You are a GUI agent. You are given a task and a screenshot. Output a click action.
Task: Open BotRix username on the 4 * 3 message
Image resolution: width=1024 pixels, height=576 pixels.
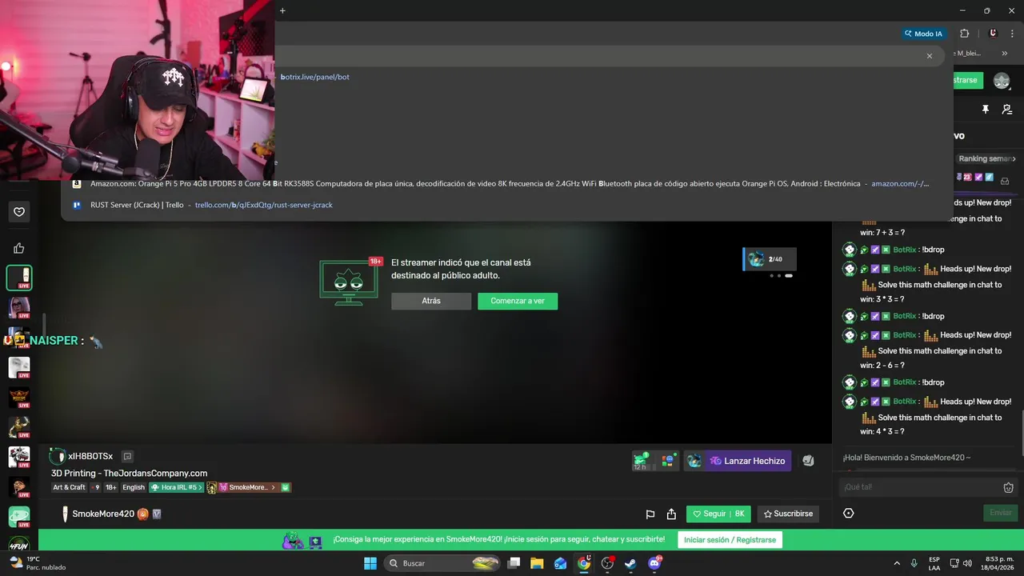[904, 402]
